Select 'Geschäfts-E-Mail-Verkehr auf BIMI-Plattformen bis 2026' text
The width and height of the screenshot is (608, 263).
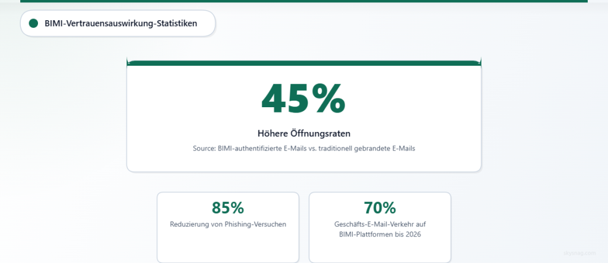pos(380,229)
